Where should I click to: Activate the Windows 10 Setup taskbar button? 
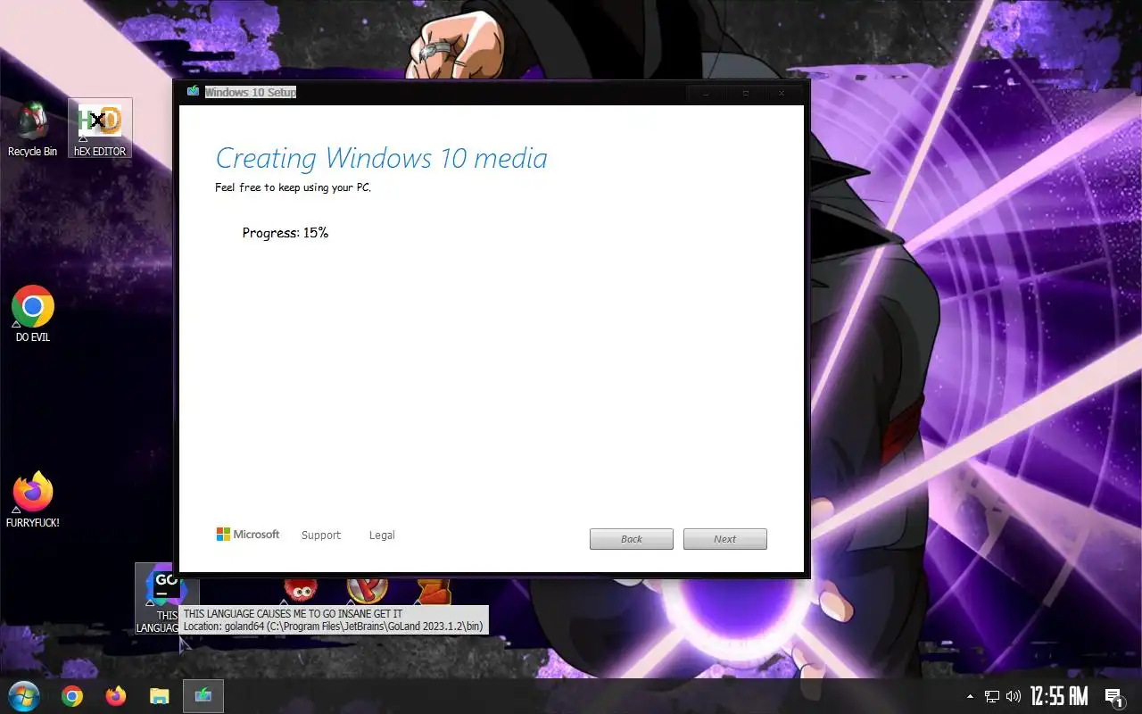tap(203, 696)
